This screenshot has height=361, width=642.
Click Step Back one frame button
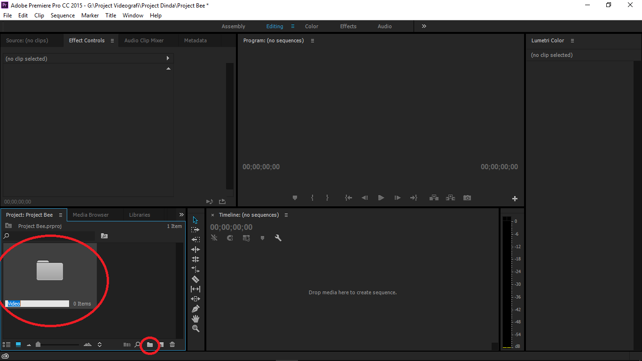(x=364, y=198)
